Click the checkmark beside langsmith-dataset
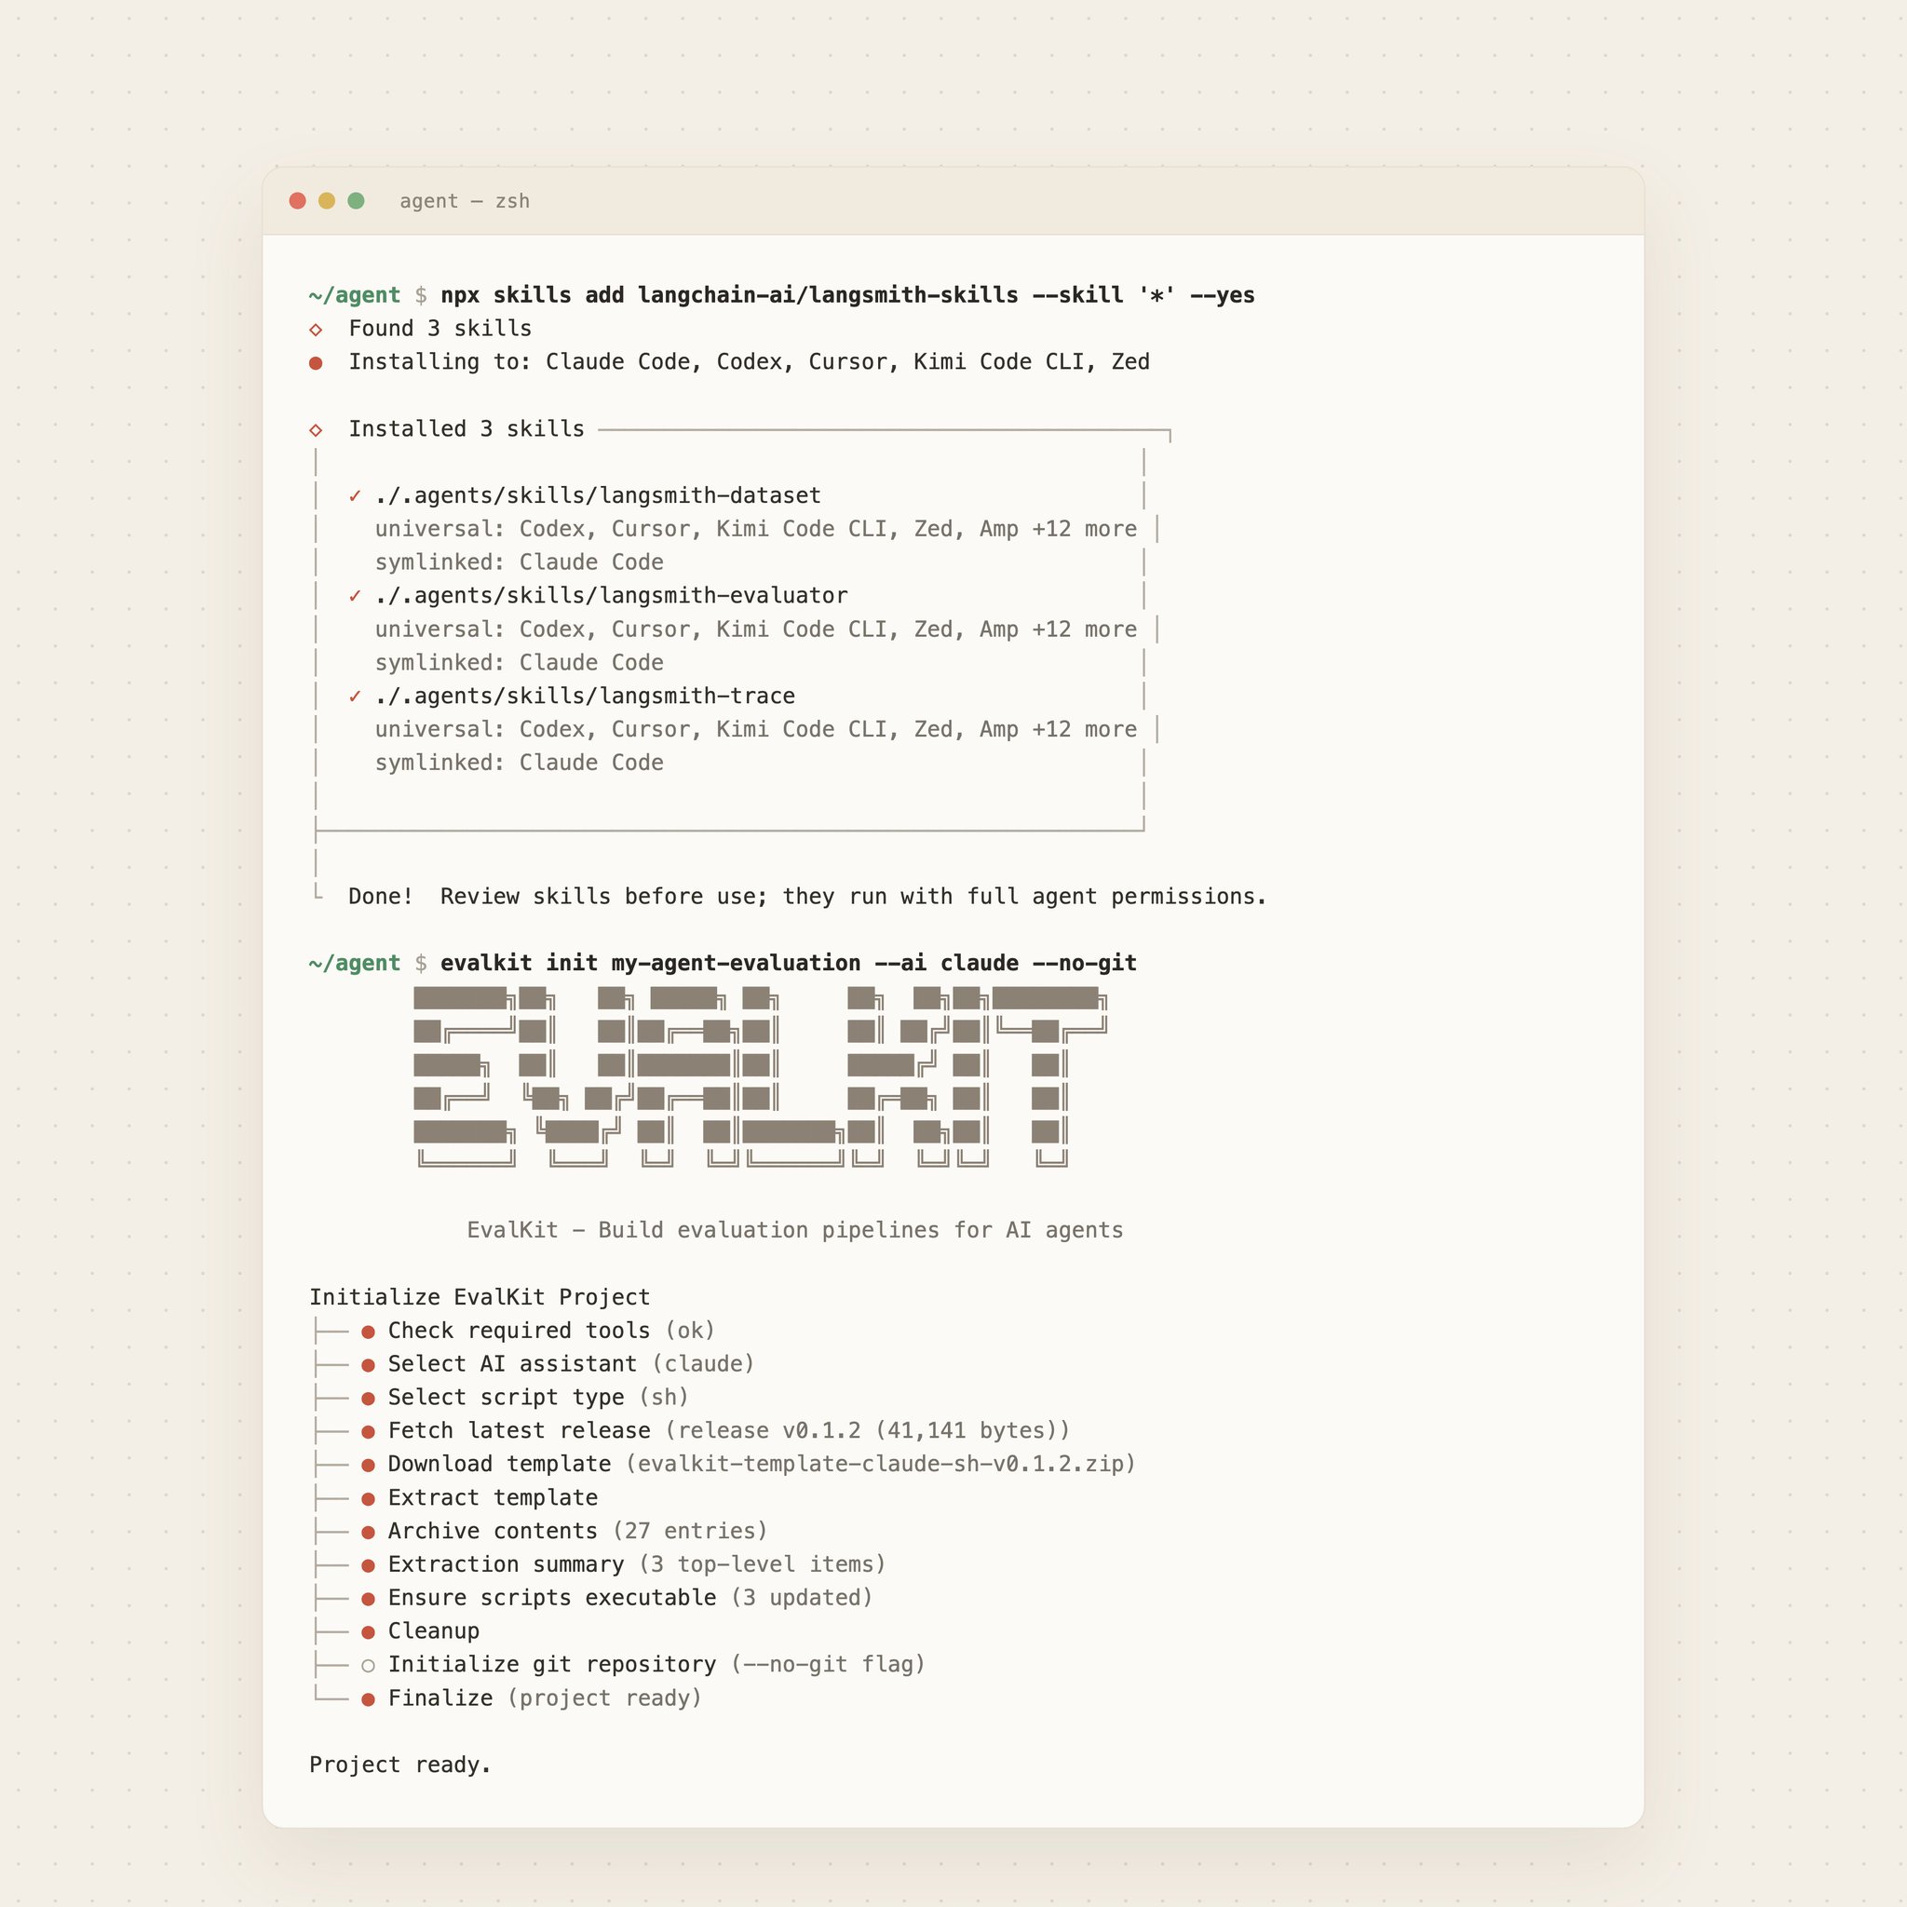 (x=356, y=496)
